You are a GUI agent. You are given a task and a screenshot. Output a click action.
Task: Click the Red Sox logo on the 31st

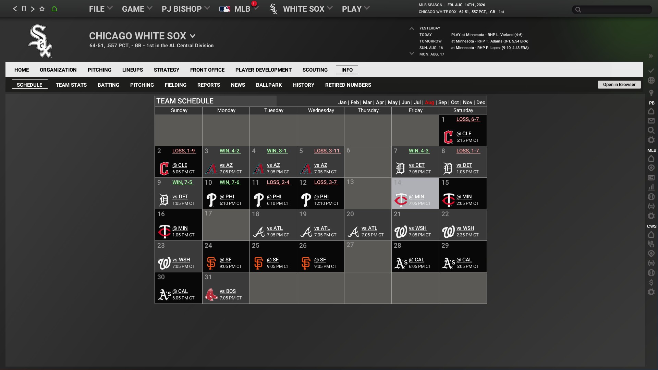(x=211, y=295)
